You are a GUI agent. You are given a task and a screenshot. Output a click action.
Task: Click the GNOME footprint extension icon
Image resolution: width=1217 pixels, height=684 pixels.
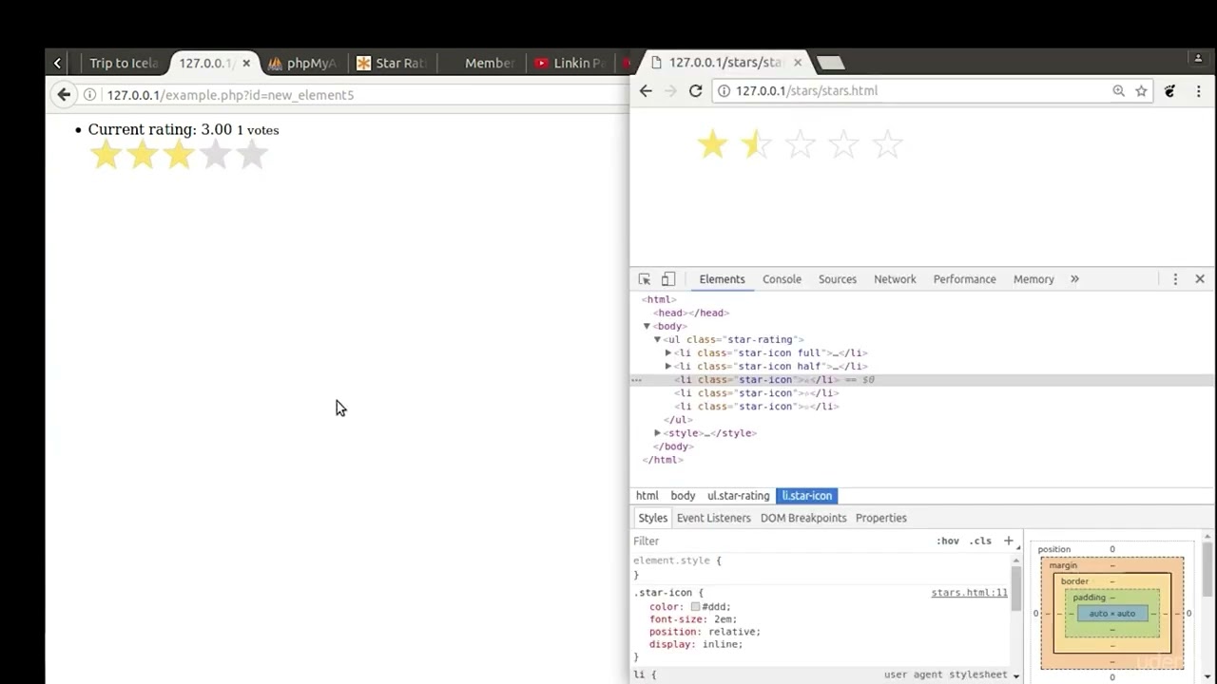(1170, 91)
